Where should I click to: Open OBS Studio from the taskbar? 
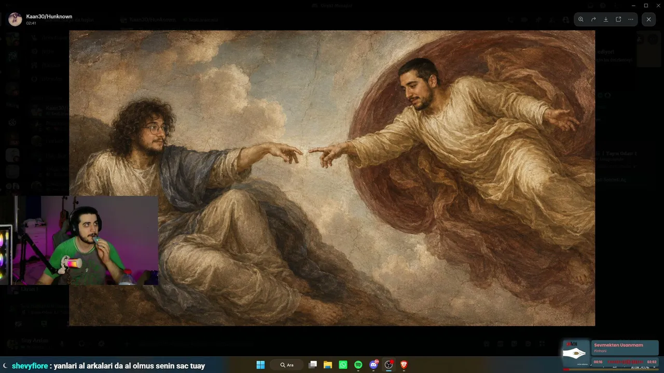coord(389,365)
